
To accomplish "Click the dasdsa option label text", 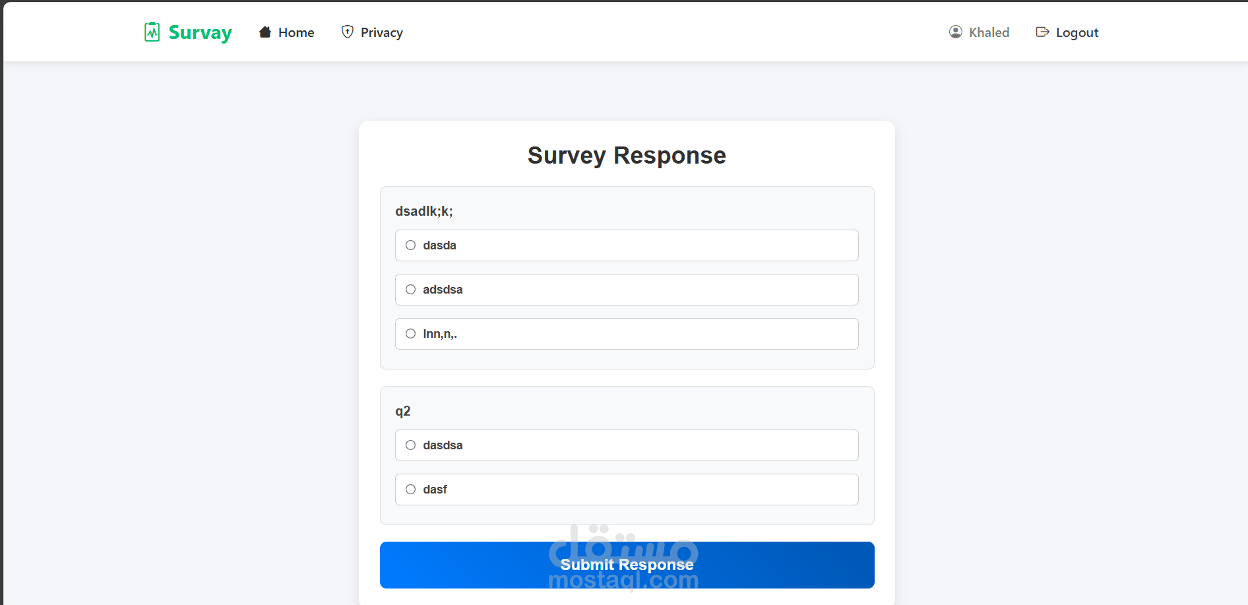I will 443,445.
